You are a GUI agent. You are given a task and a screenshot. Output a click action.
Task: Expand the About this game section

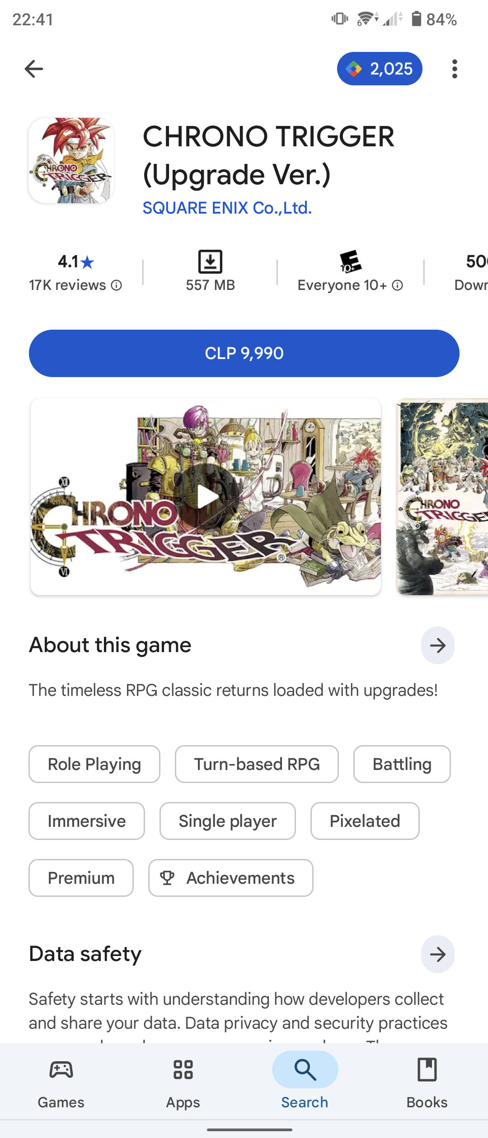[x=437, y=645]
